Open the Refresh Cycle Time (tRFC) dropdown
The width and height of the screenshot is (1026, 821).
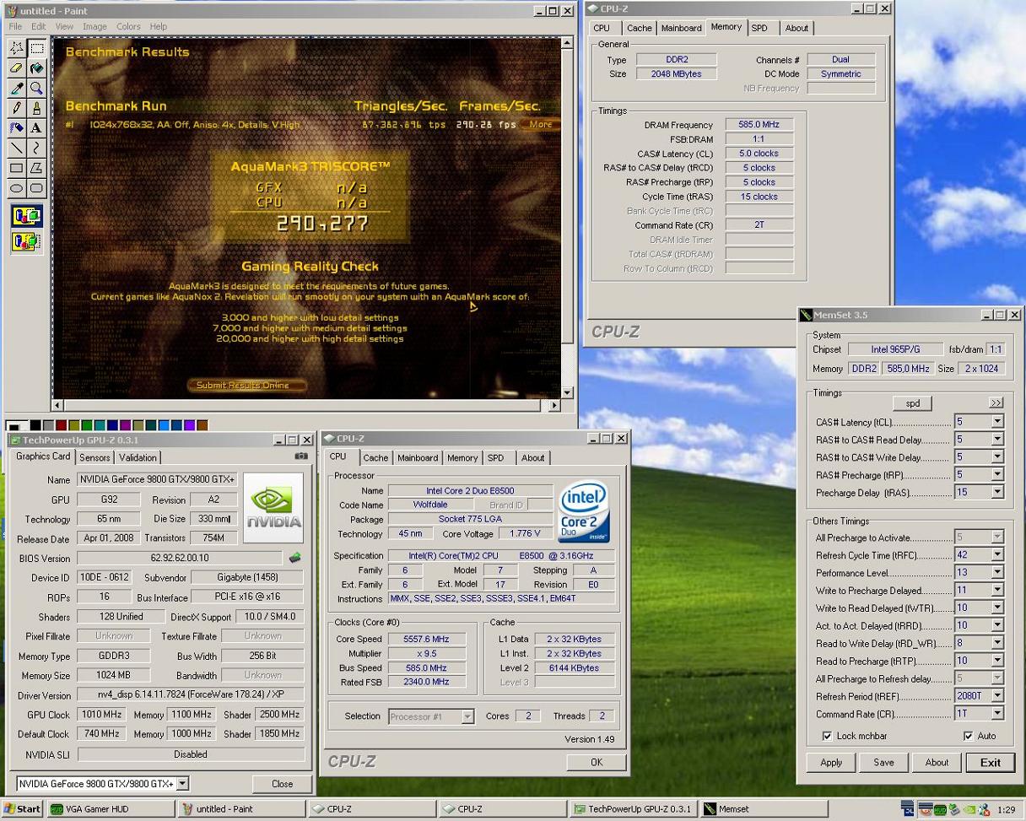pyautogui.click(x=996, y=555)
